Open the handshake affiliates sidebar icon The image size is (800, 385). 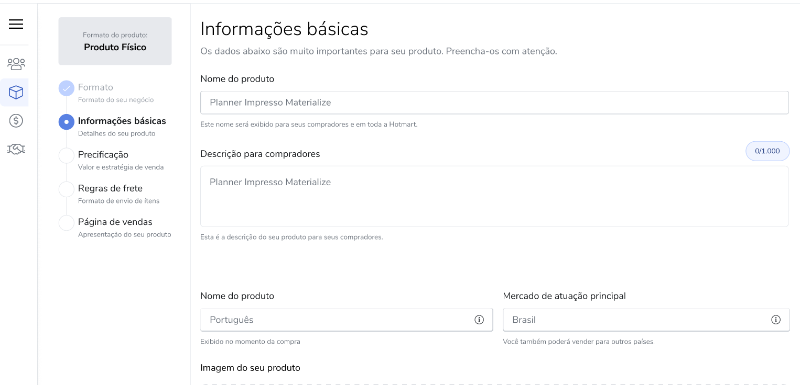pos(16,149)
